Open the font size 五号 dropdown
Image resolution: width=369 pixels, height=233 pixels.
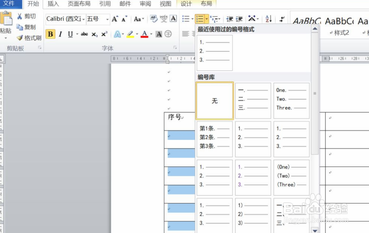107,19
